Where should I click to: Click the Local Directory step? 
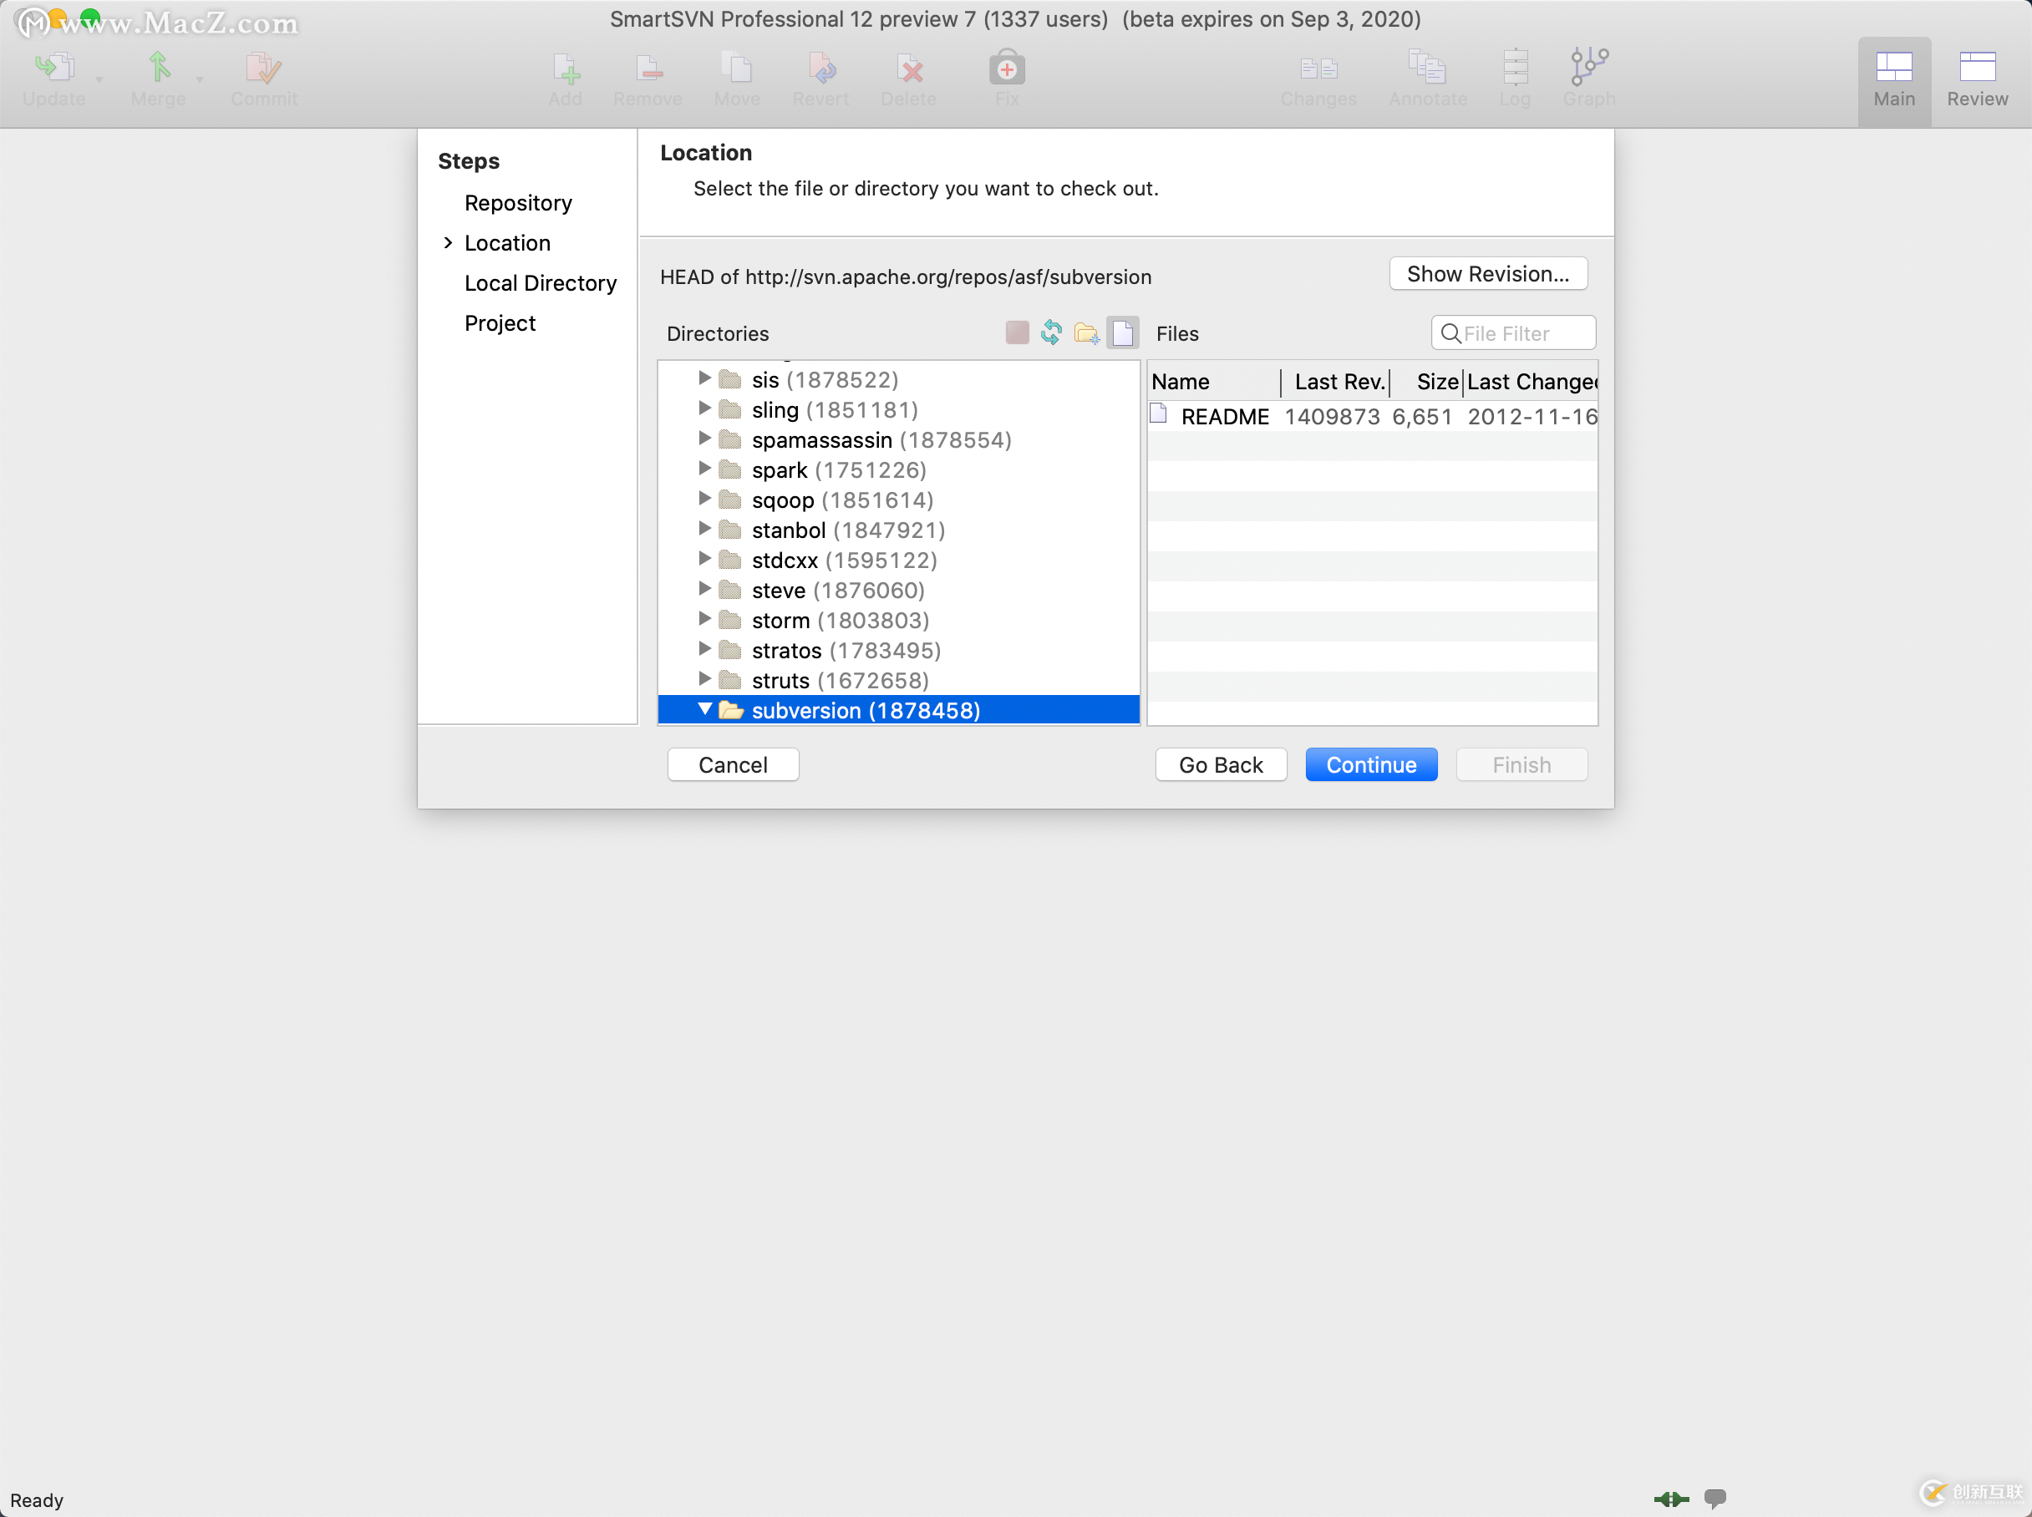click(540, 283)
